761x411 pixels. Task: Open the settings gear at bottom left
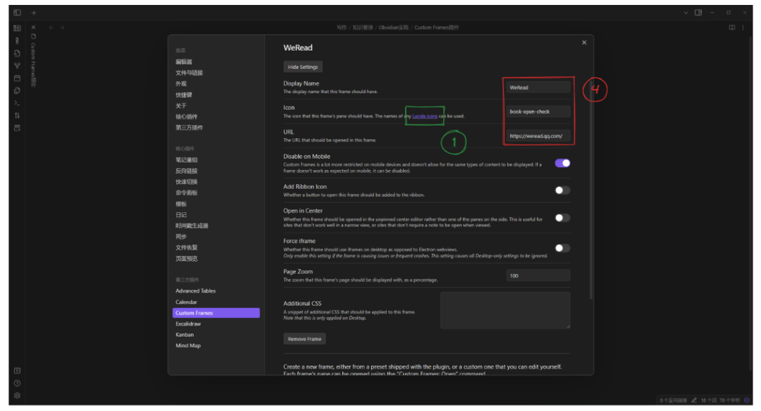[x=17, y=395]
